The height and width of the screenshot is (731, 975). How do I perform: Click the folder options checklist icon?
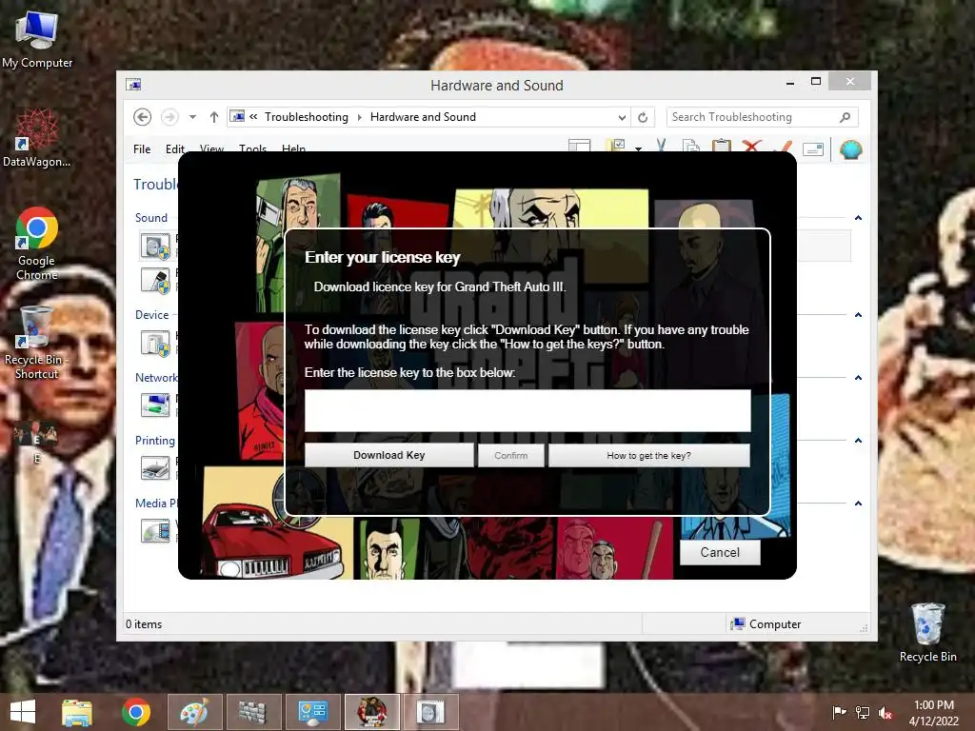point(616,146)
